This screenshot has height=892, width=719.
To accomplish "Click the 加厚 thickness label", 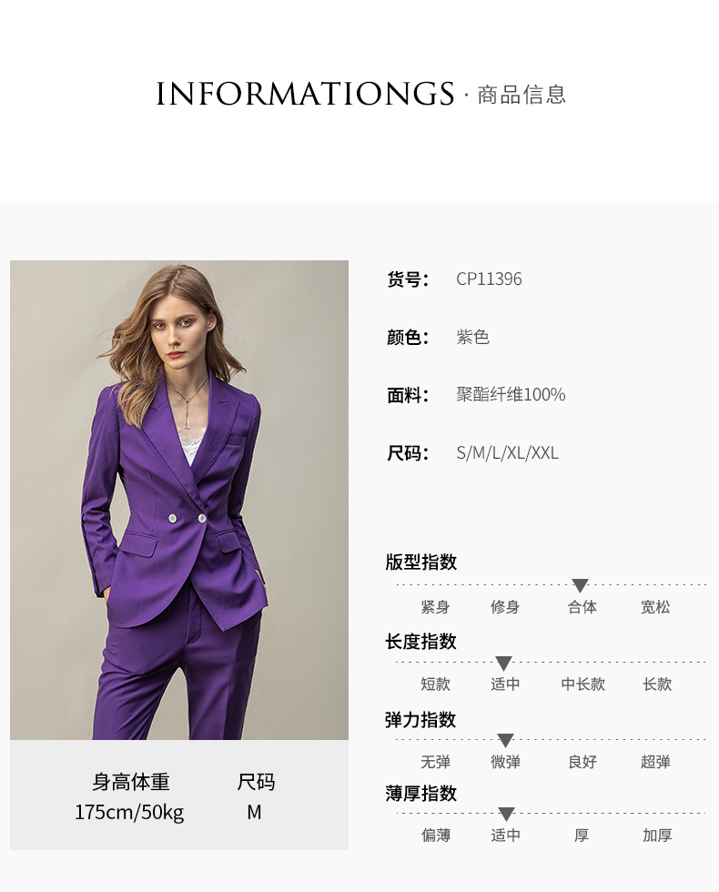I will click(657, 836).
